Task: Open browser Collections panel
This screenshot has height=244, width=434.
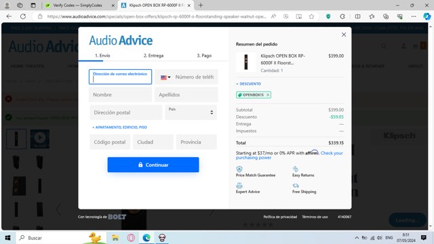Action: pyautogui.click(x=386, y=16)
